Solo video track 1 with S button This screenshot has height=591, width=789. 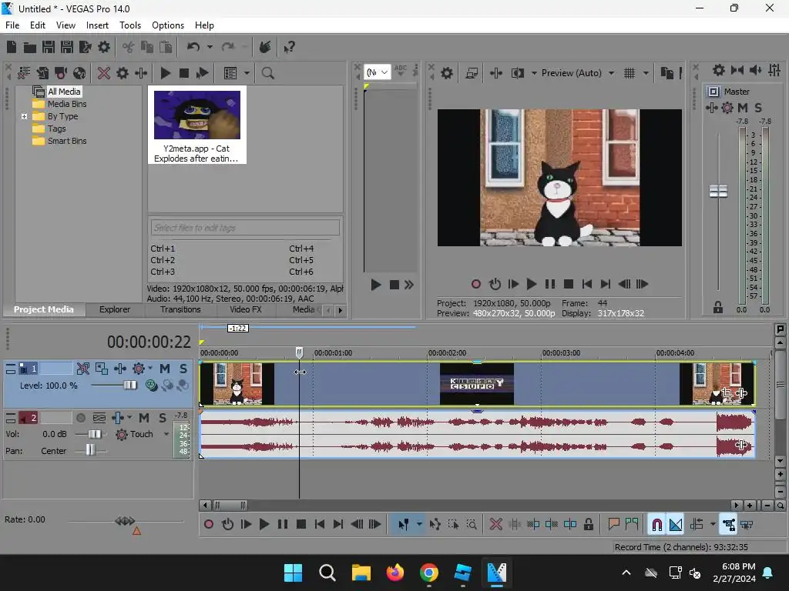point(183,369)
